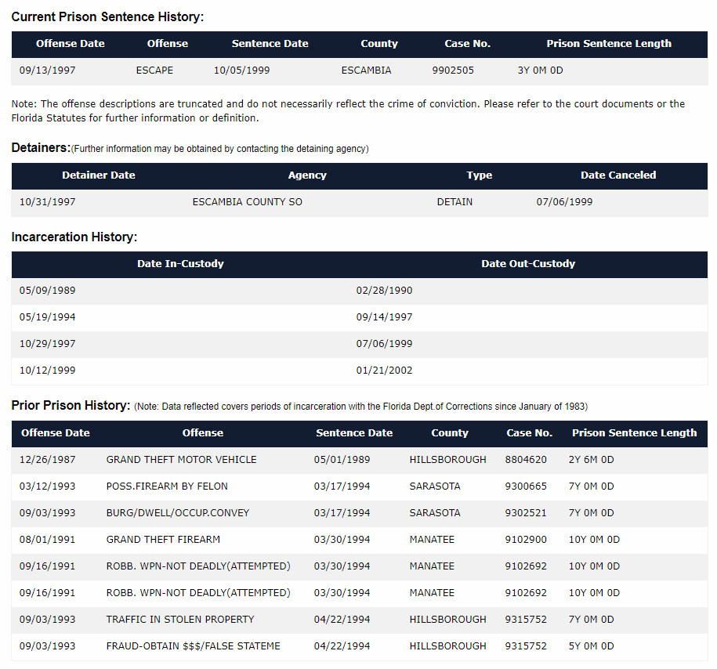The height and width of the screenshot is (669, 717).
Task: Click out-custody date 02/28/1990
Action: (384, 291)
